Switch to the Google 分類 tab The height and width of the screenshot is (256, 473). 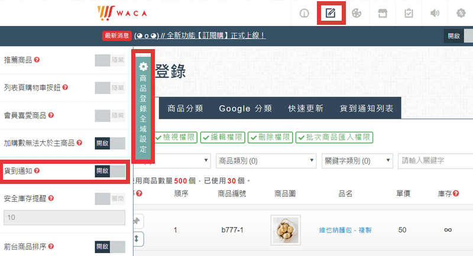pos(245,109)
